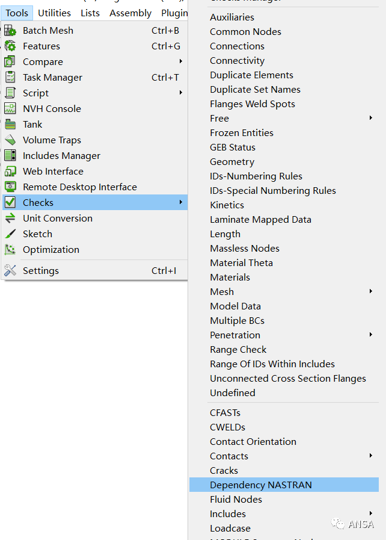Click the Unit Conversion arrows icon
386x540 pixels.
(x=10, y=219)
